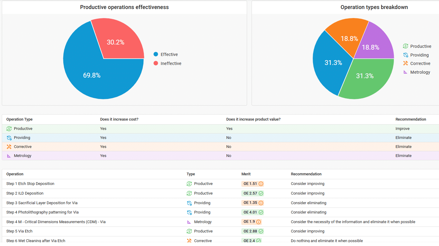Click the 'Does it increase product value?' header

tap(253, 119)
